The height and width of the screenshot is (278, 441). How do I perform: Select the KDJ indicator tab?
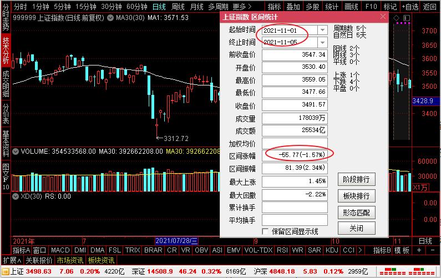coord(332,250)
